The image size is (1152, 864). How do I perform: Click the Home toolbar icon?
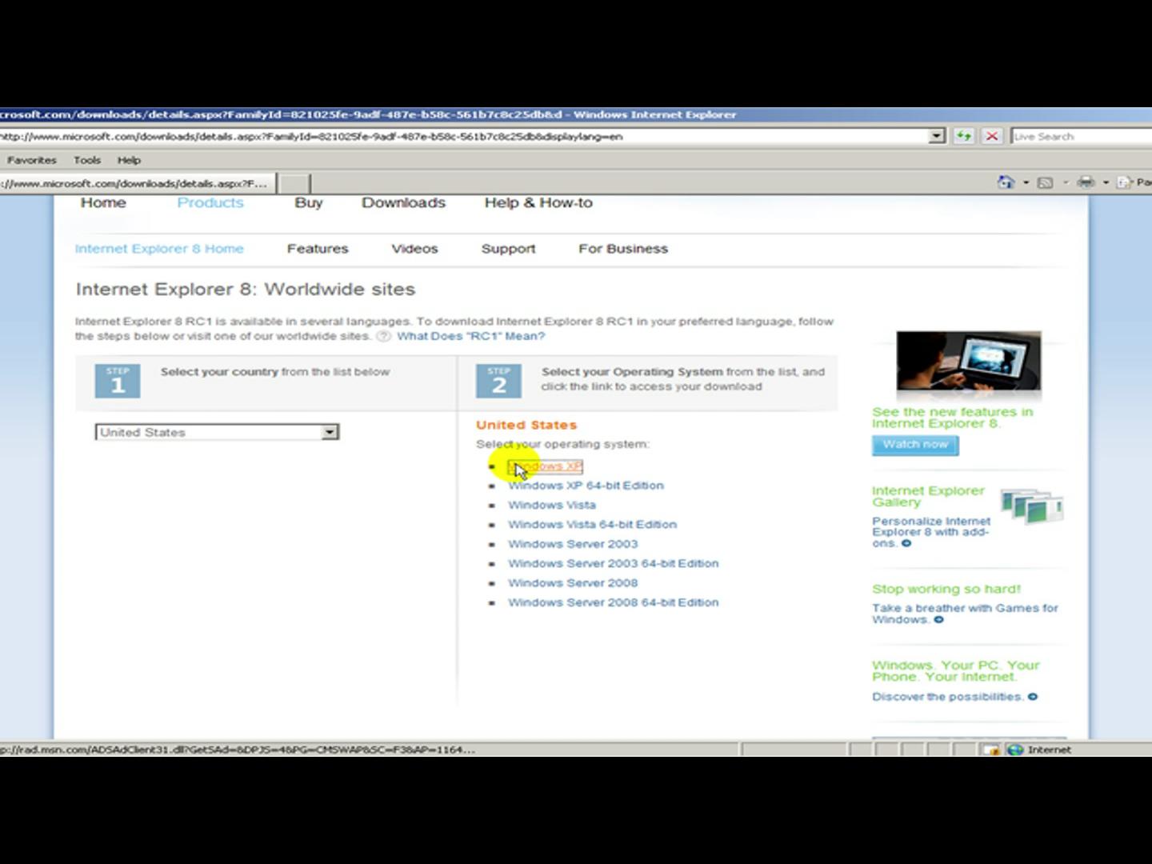coord(1006,182)
